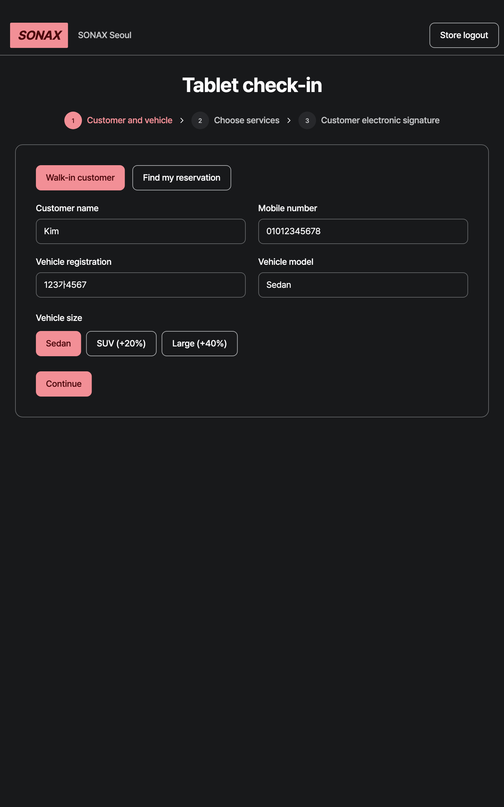Choose SUV (+20%) vehicle size
The image size is (504, 807).
(121, 344)
